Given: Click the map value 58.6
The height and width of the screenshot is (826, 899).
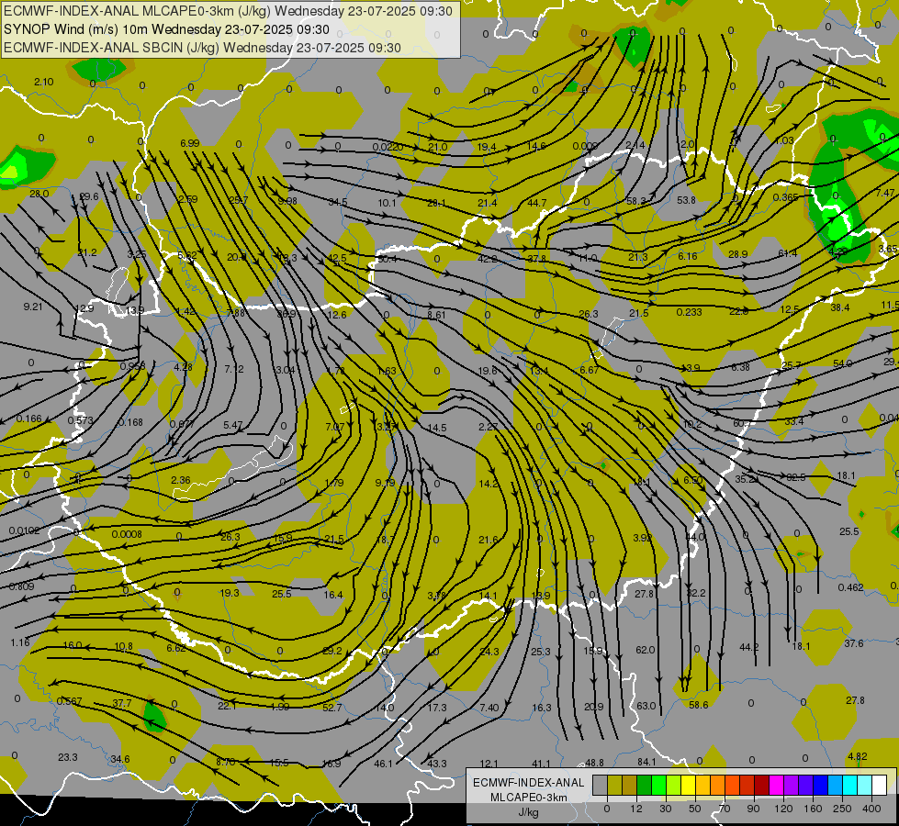Looking at the screenshot, I should (698, 705).
